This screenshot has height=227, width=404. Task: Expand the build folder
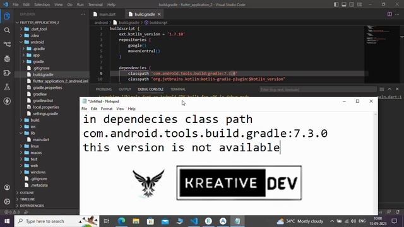click(35, 120)
